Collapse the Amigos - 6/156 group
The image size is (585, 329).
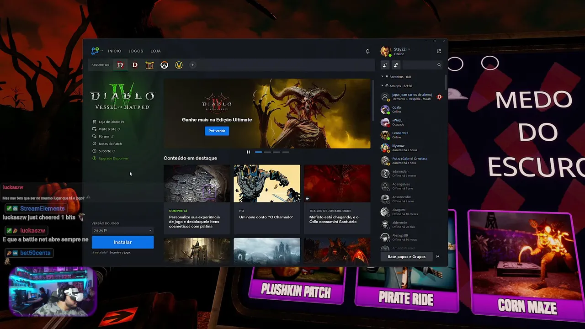[x=396, y=86]
